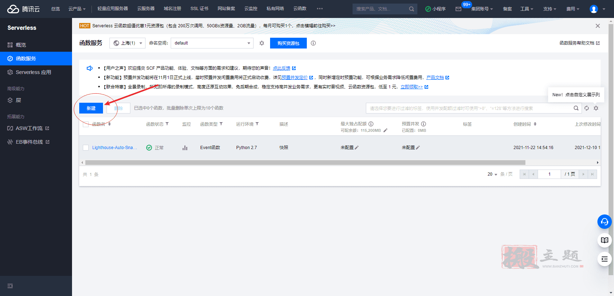Search the function filter magnifier icon
614x296 pixels.
(x=576, y=108)
